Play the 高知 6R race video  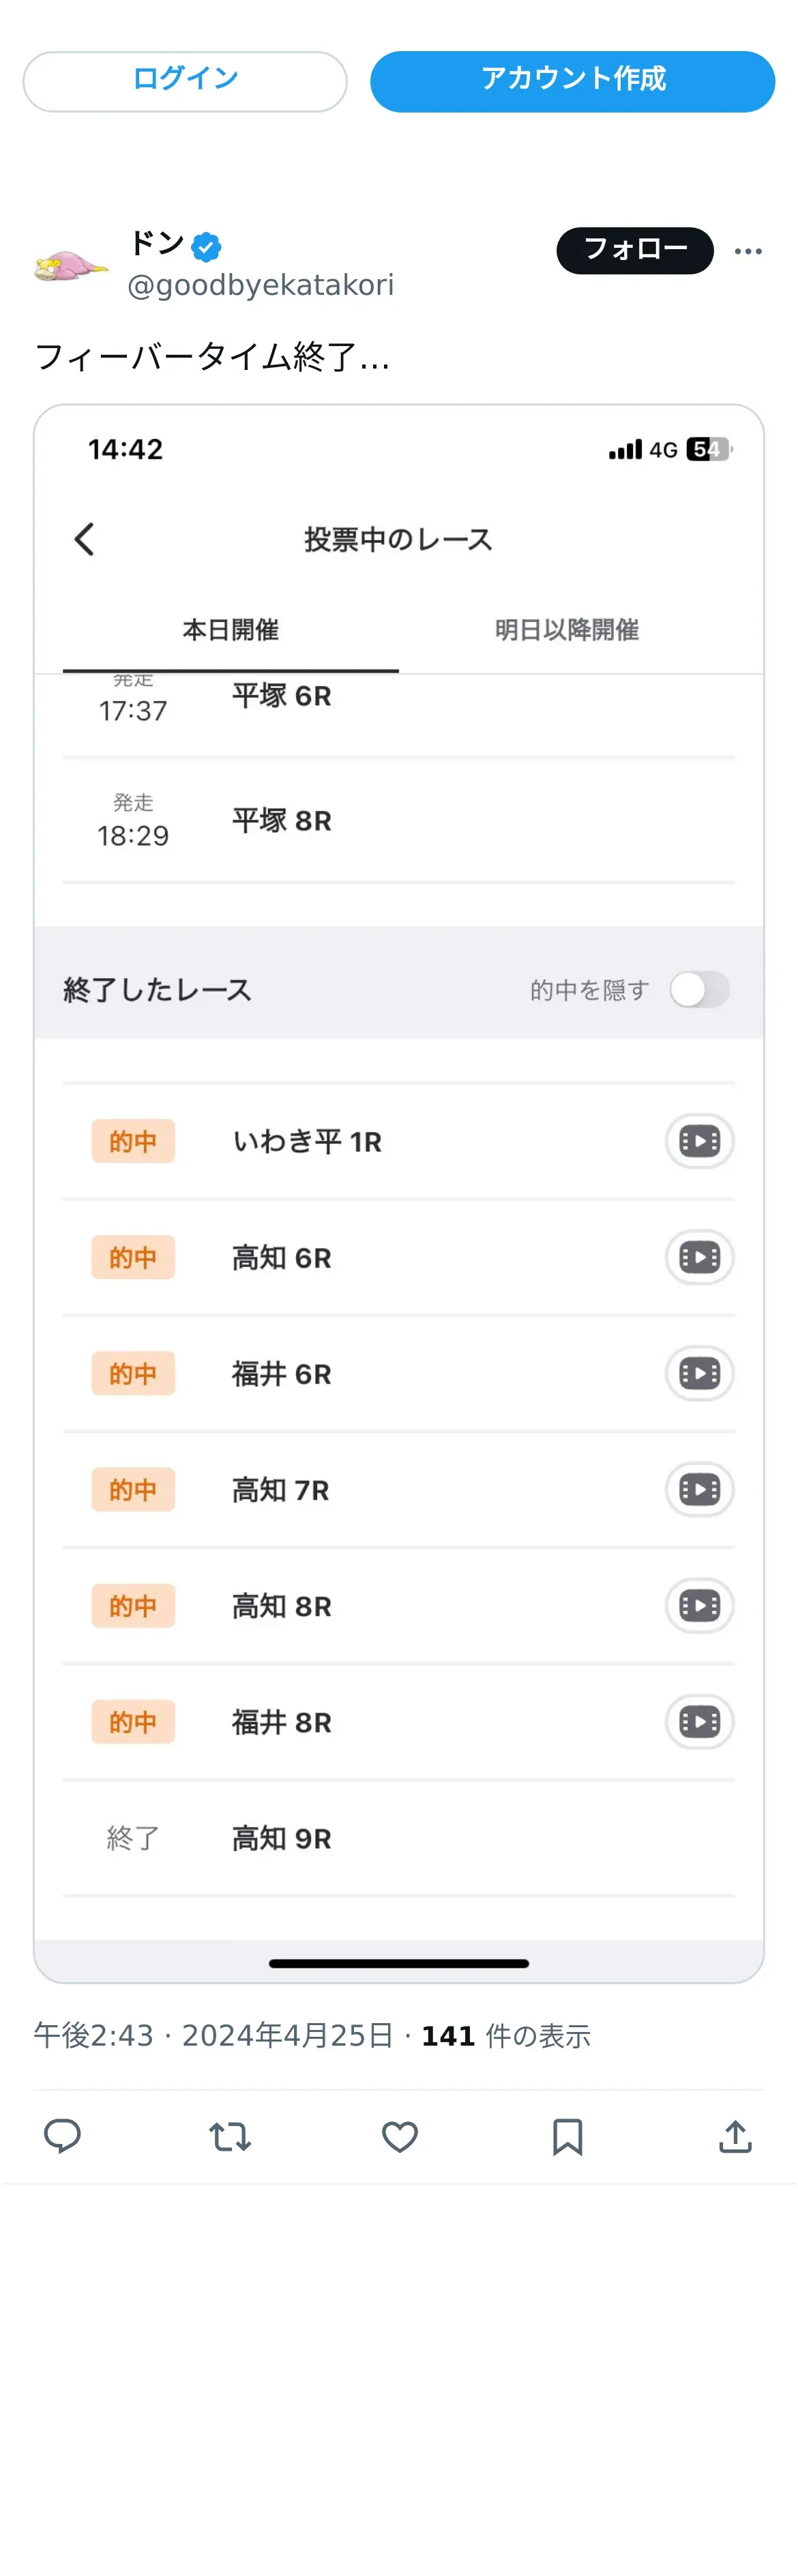click(x=699, y=1257)
